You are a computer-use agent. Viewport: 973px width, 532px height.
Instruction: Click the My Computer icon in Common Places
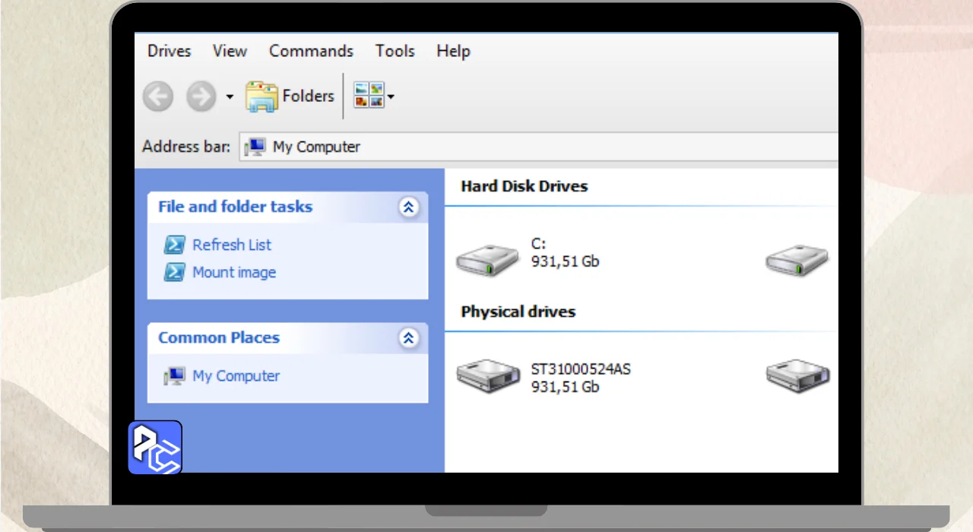175,375
